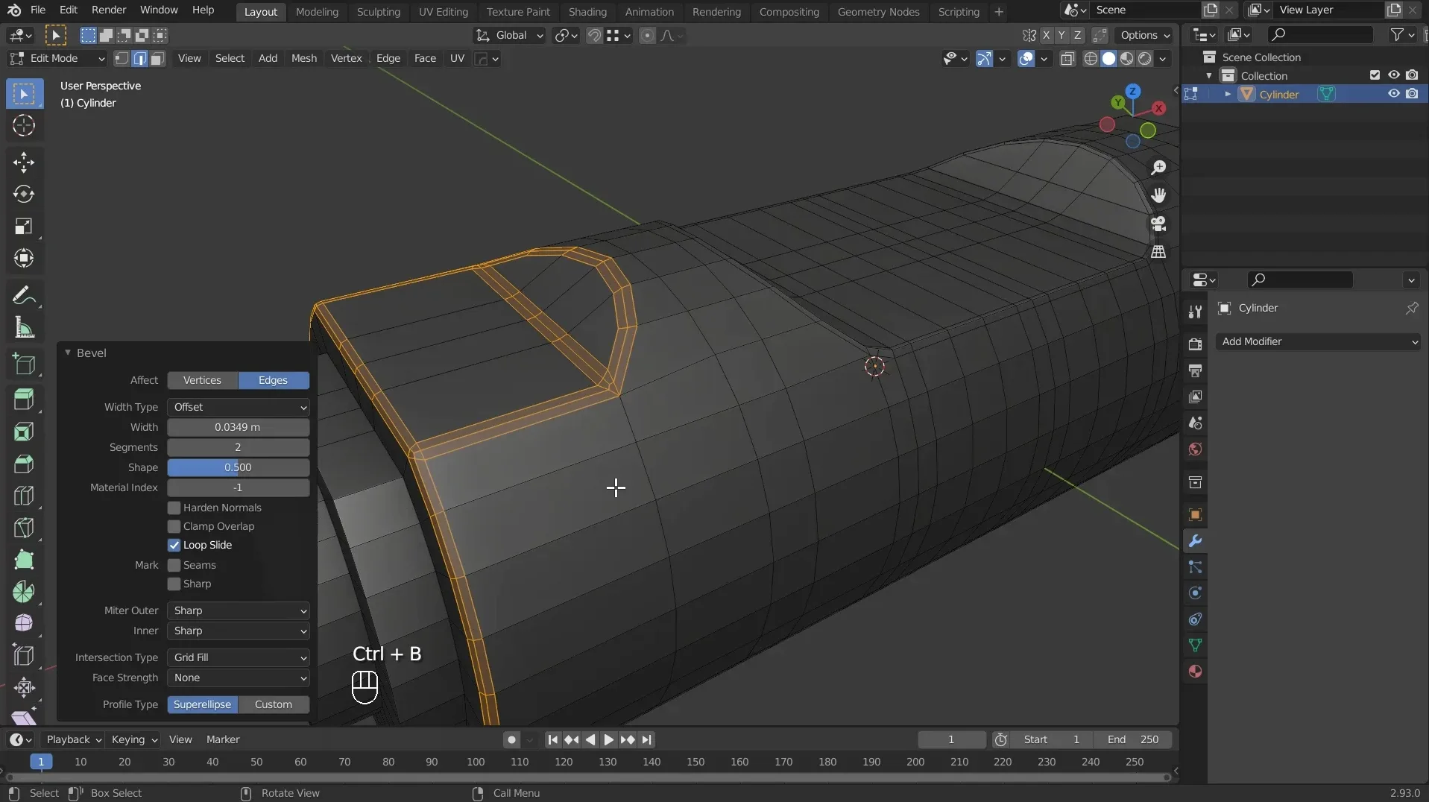
Task: Switch Profile Type to Custom
Action: [273, 704]
